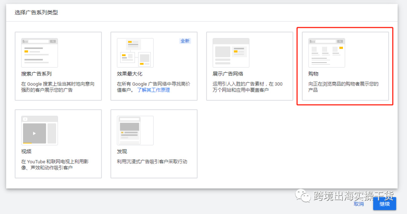The image size is (407, 214).
Task: Click the 选择广告系列类型 heading
Action: tap(36, 12)
